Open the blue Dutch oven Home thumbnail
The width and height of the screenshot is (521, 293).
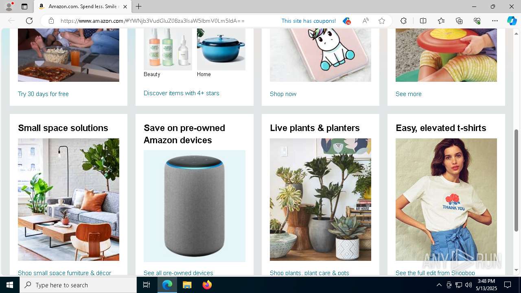coord(221,50)
